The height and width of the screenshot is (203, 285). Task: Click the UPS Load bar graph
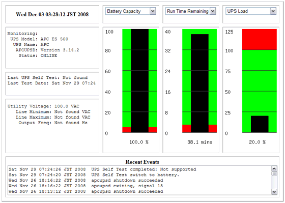click(x=260, y=81)
